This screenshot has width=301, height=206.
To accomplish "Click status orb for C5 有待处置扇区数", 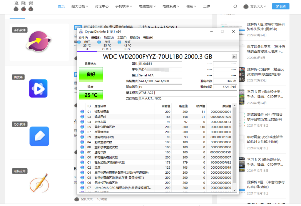I will pyautogui.click(x=82, y=177).
